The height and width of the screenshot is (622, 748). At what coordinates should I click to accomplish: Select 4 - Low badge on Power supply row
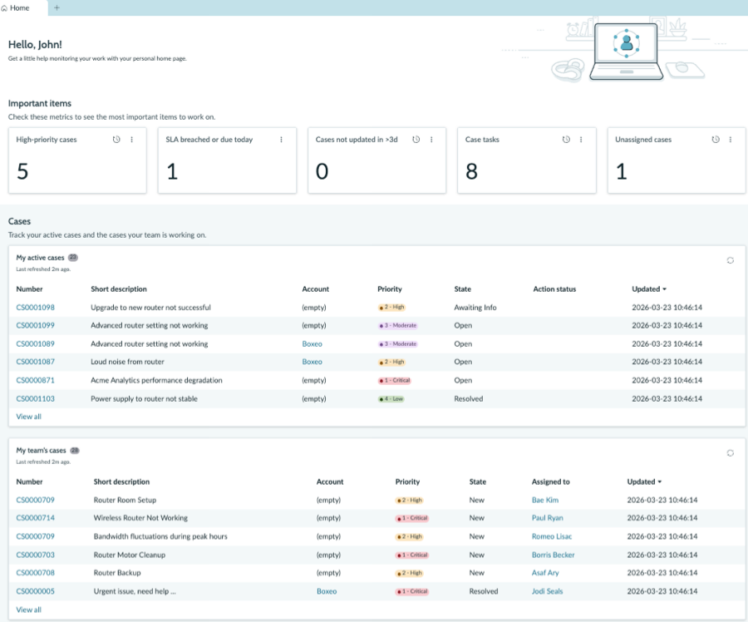[391, 398]
